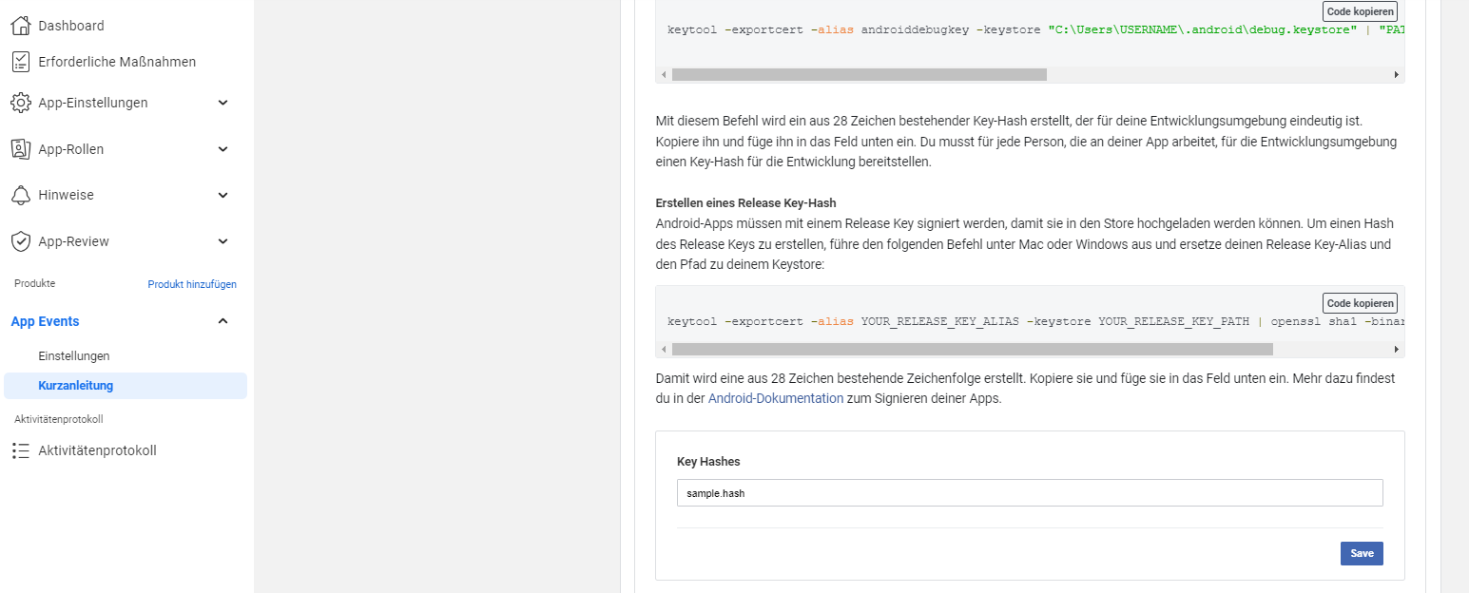1469x593 pixels.
Task: Copy the debug keytool command code
Action: (1360, 11)
